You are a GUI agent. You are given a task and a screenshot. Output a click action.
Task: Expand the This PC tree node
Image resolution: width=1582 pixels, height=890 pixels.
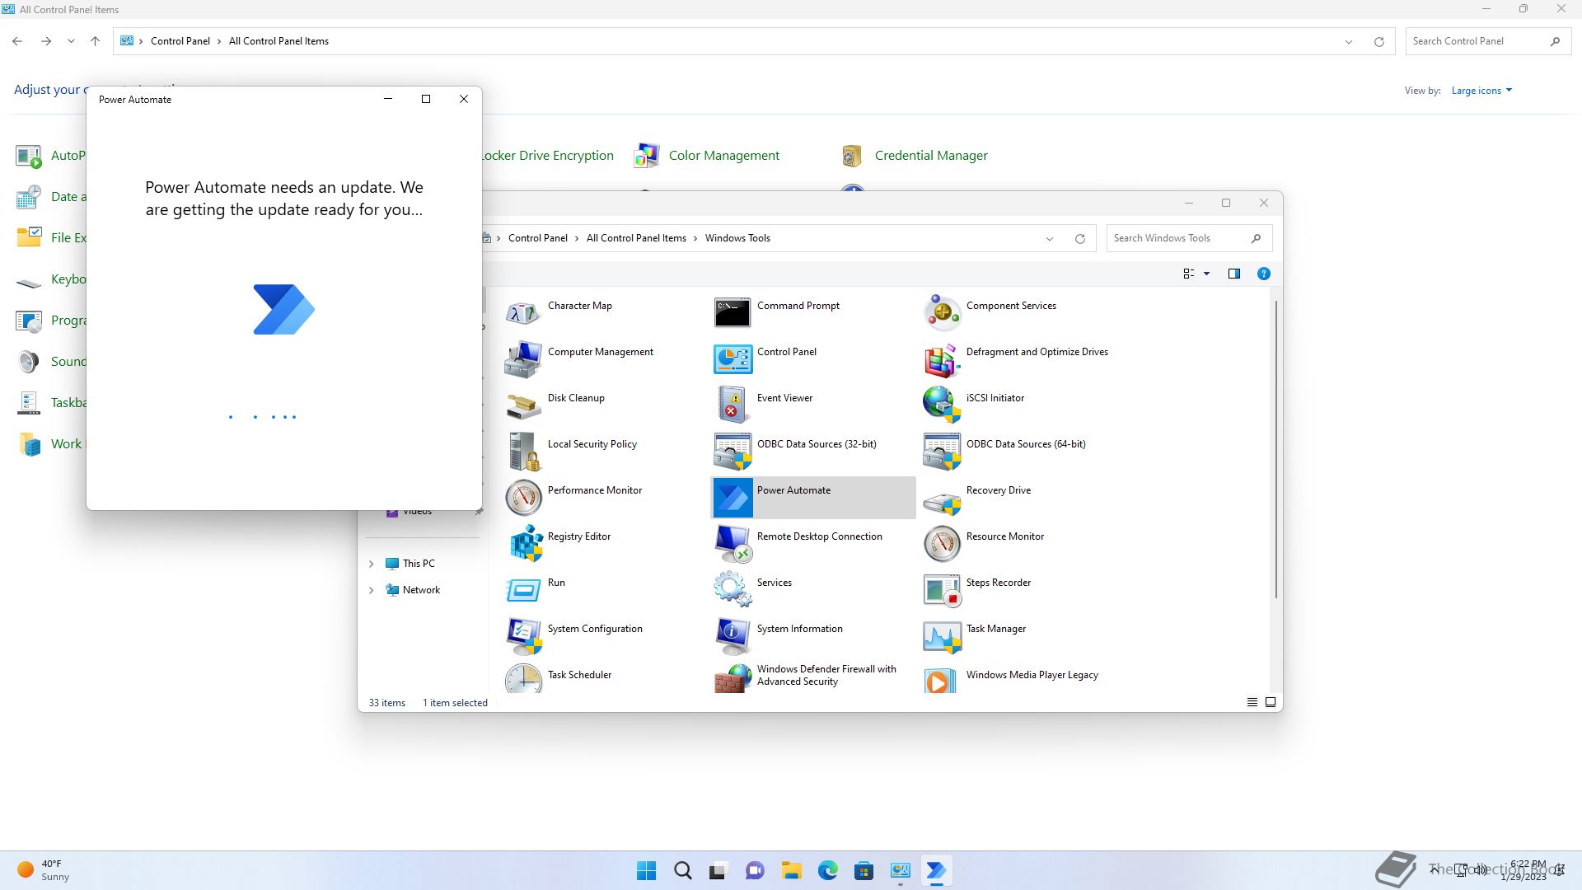371,564
